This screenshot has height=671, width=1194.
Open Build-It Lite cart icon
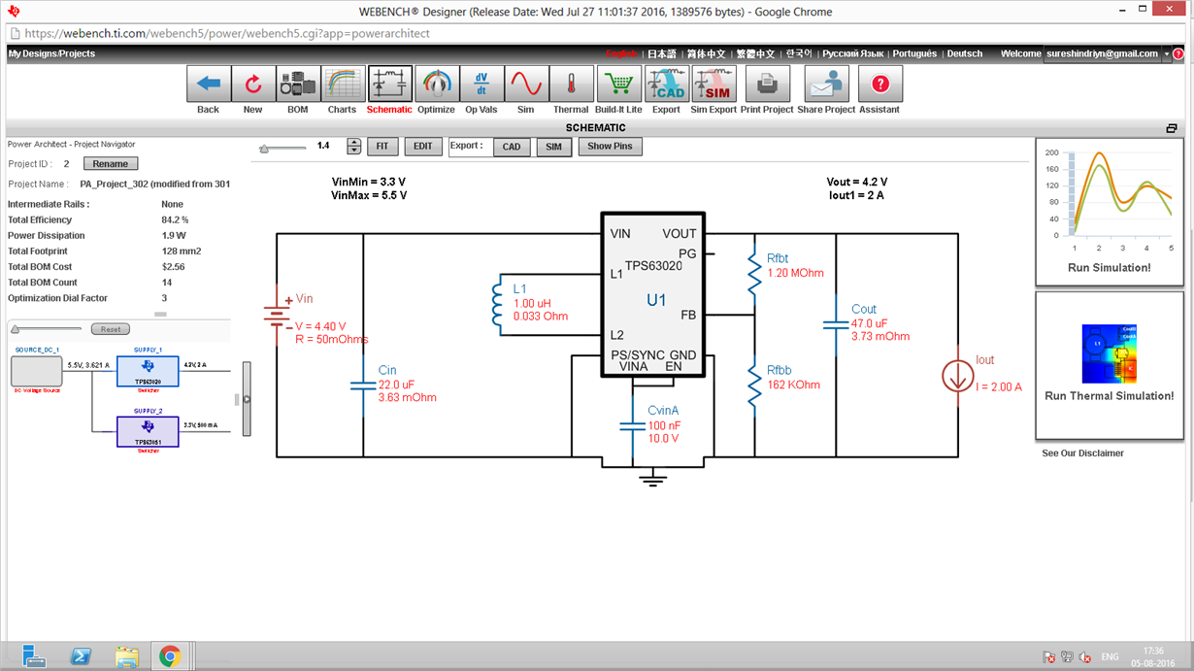pos(618,84)
